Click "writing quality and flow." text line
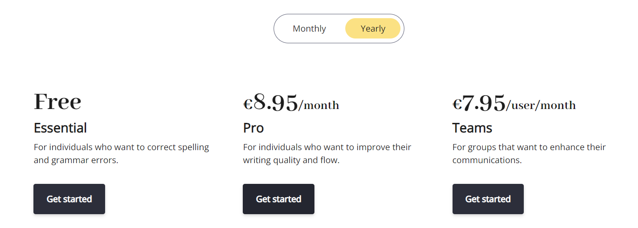The image size is (638, 228). 291,160
